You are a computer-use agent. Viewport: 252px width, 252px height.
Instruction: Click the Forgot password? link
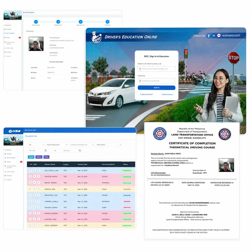pyautogui.click(x=146, y=95)
